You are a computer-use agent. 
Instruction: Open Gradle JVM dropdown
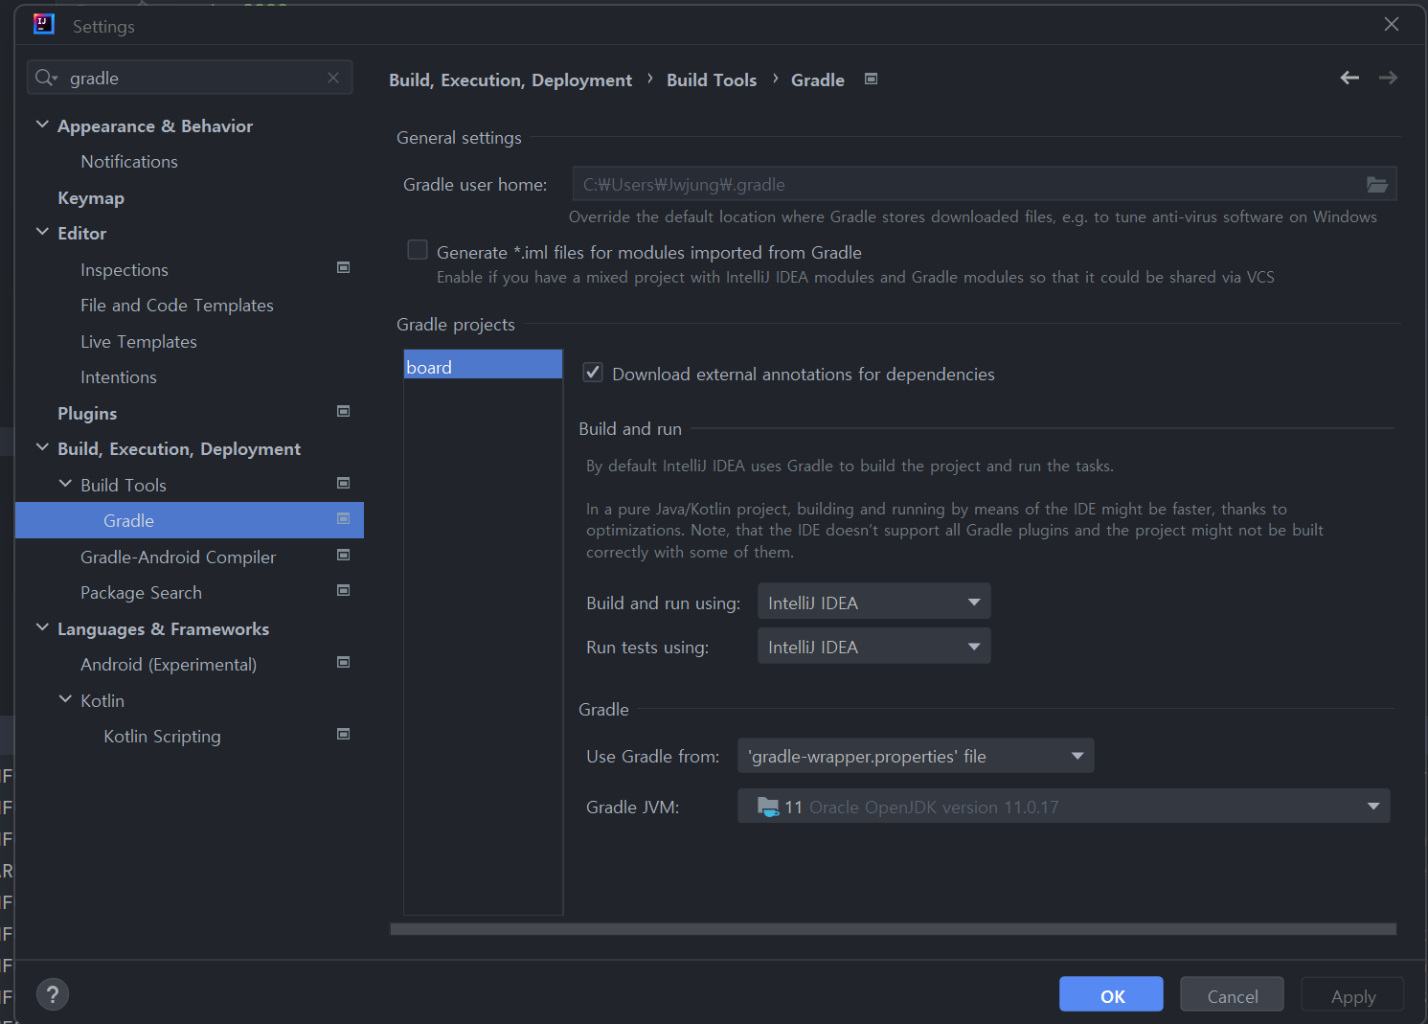click(x=1063, y=806)
